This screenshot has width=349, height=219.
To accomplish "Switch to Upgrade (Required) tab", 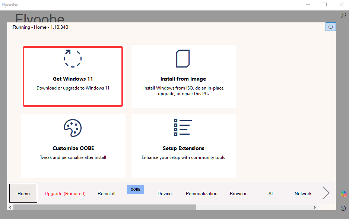I will pos(65,194).
